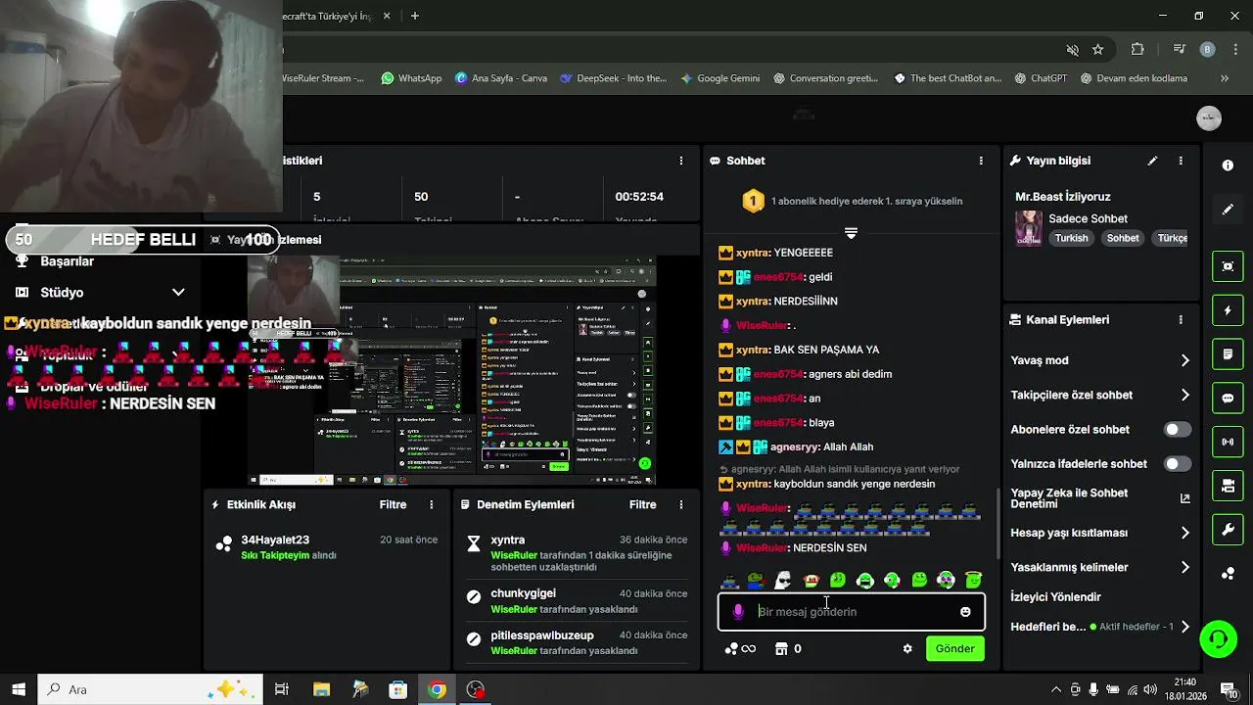Open the Sohbet panel three-dot menu
The image size is (1253, 705).
981,161
